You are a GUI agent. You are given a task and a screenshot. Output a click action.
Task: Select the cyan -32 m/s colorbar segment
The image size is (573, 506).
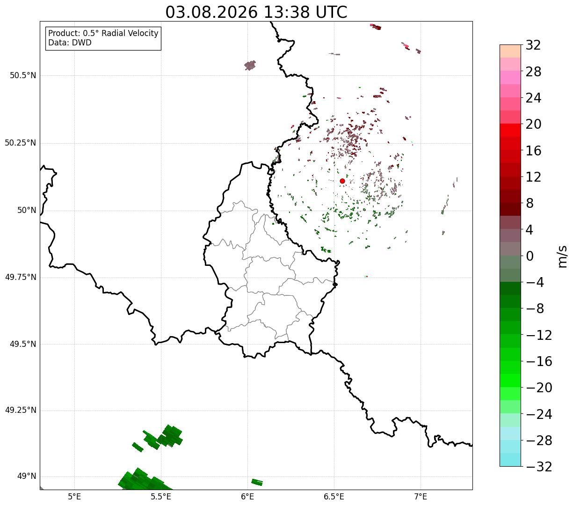510,460
